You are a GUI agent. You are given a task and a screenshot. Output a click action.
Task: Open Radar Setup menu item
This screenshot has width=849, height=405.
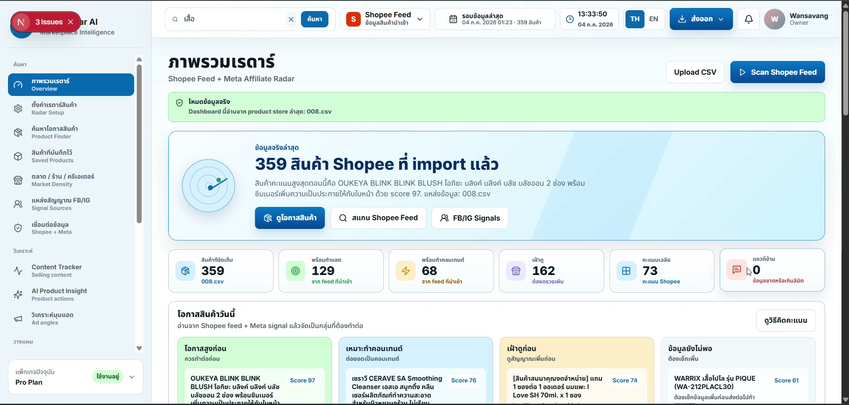click(x=71, y=108)
